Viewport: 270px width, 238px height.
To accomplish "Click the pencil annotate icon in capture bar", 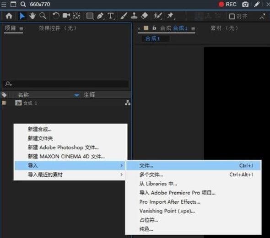I will 257,4.
